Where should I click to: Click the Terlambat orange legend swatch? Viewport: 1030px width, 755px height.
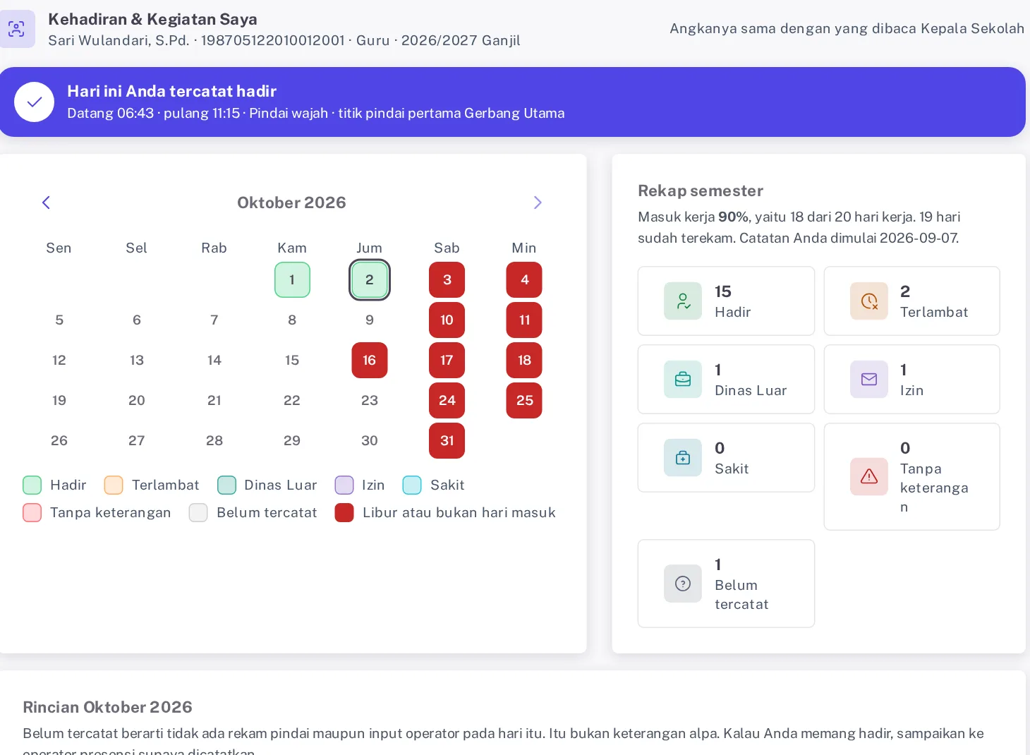[114, 485]
